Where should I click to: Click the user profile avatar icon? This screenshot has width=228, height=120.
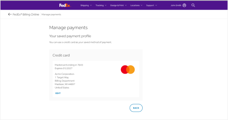coord(184,5)
